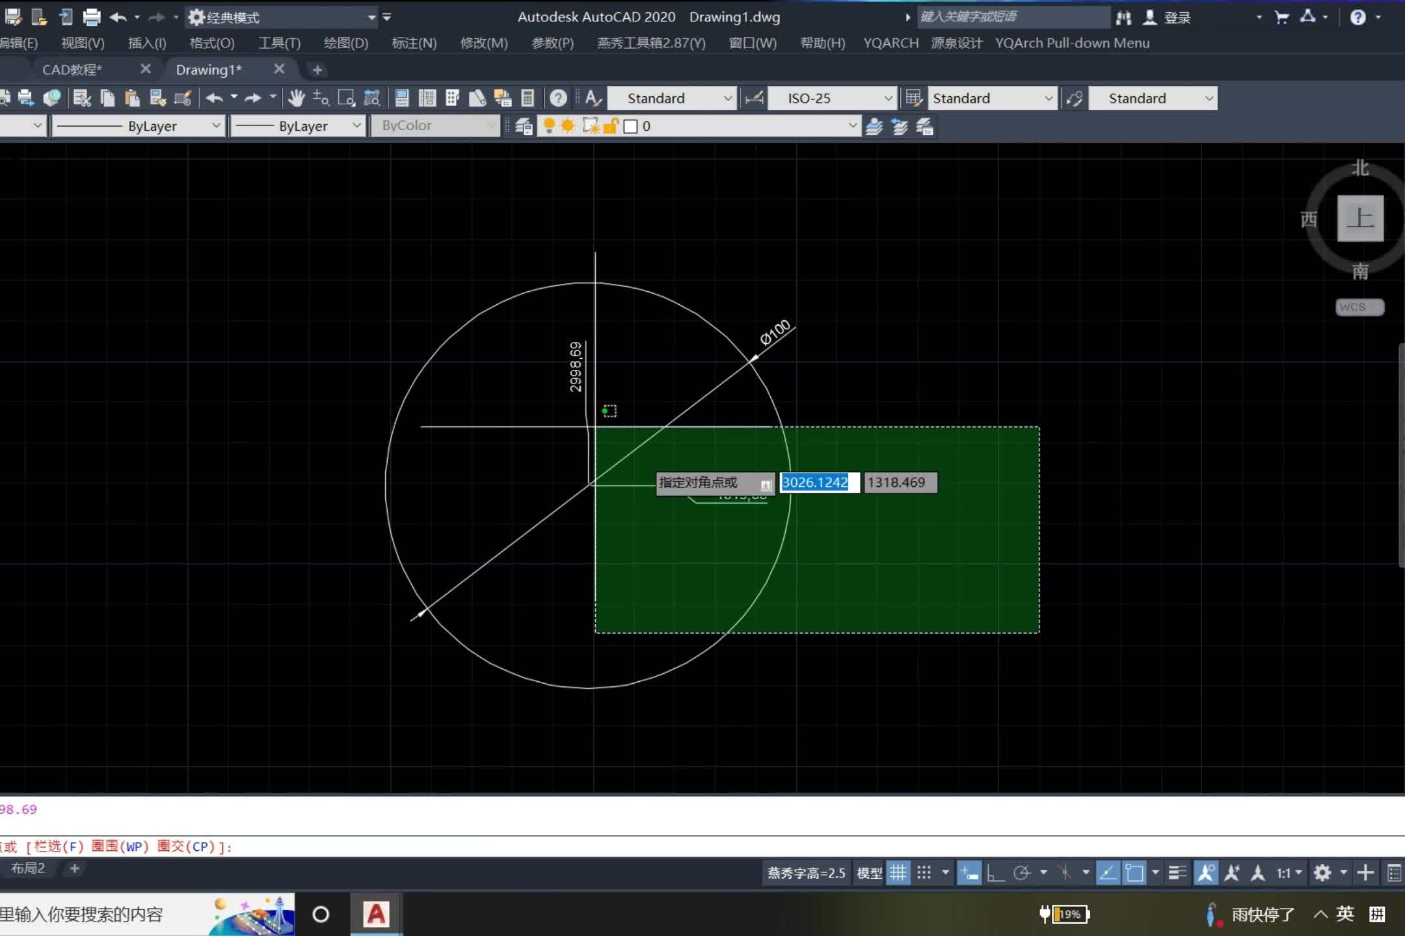Click the Layer Previous icon

[900, 126]
